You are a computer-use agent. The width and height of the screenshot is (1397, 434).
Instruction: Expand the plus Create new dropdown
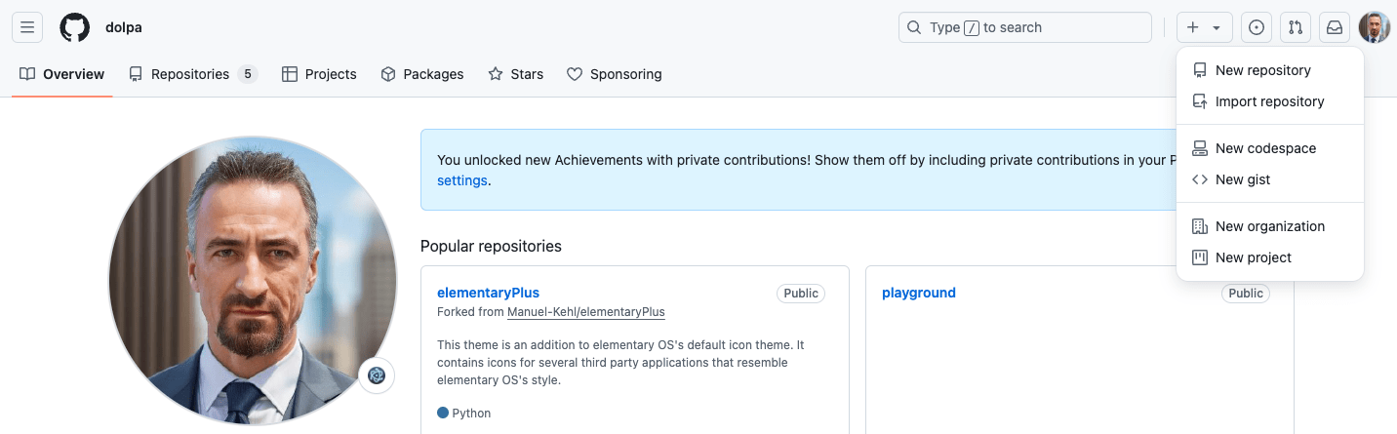1204,27
